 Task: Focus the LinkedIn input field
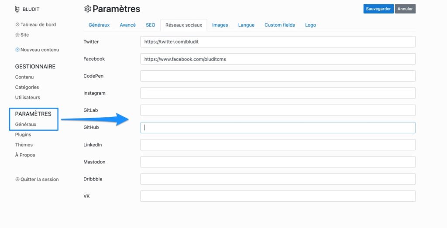click(278, 145)
